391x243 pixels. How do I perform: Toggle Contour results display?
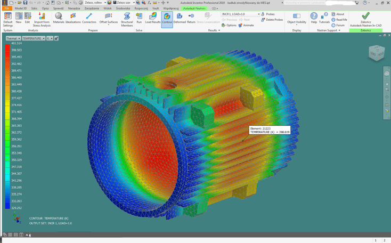(167, 20)
